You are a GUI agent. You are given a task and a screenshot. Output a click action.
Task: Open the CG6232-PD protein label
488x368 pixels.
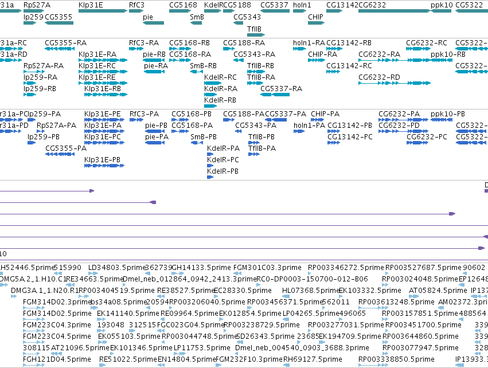click(399, 126)
